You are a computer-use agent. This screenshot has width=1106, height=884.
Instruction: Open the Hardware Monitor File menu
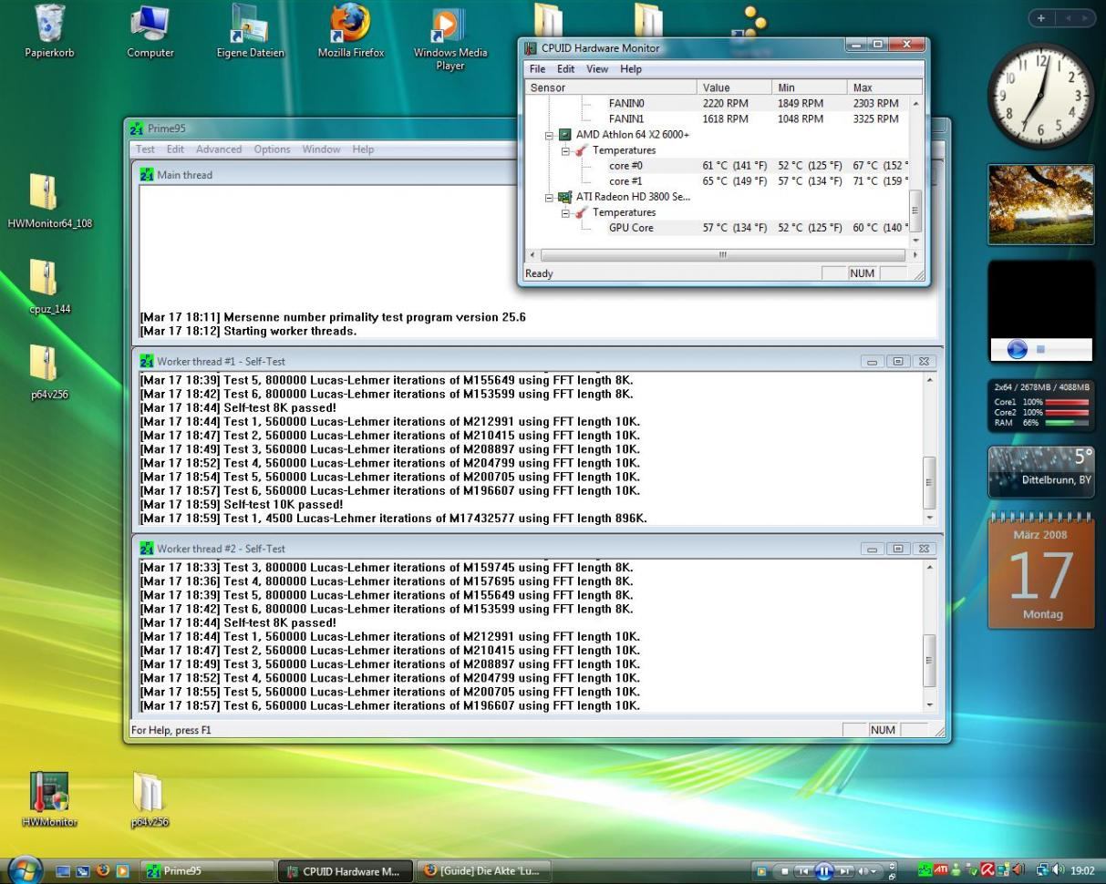[538, 69]
